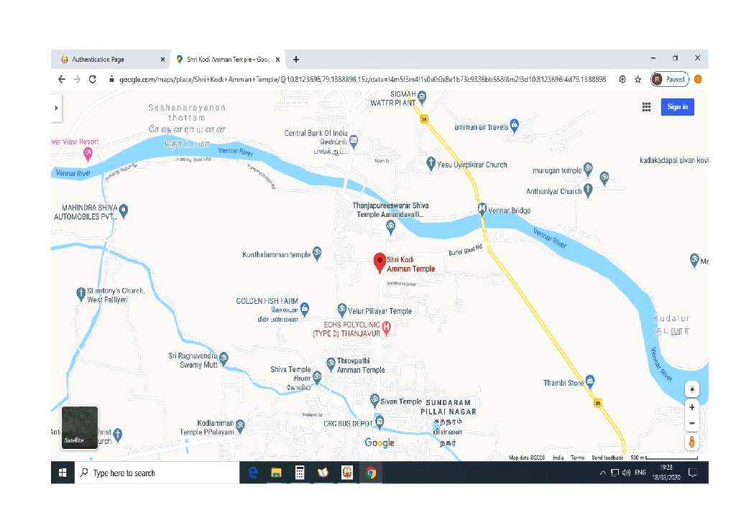This screenshot has width=736, height=520.
Task: Click the Windows taskbar search box
Action: coord(158,473)
